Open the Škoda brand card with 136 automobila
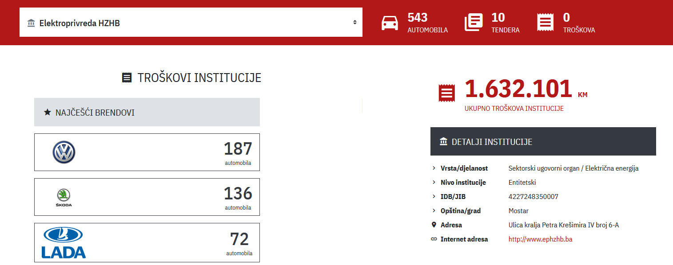The width and height of the screenshot is (673, 265). tap(147, 197)
